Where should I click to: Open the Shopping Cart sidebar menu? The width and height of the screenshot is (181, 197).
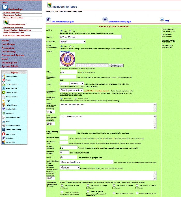9,62
